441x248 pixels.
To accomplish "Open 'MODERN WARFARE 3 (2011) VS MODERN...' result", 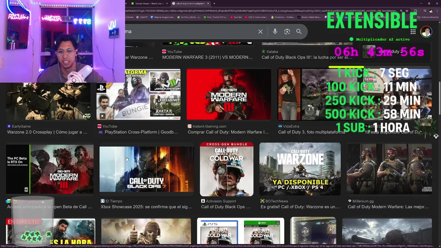I will (x=207, y=58).
